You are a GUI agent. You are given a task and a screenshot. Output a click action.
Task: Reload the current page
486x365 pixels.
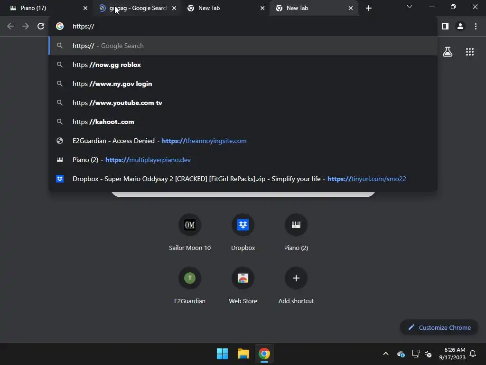(x=41, y=27)
